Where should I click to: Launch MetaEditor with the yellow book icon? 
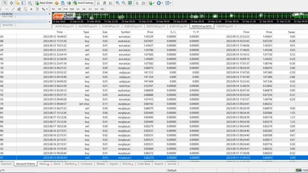point(57,3)
